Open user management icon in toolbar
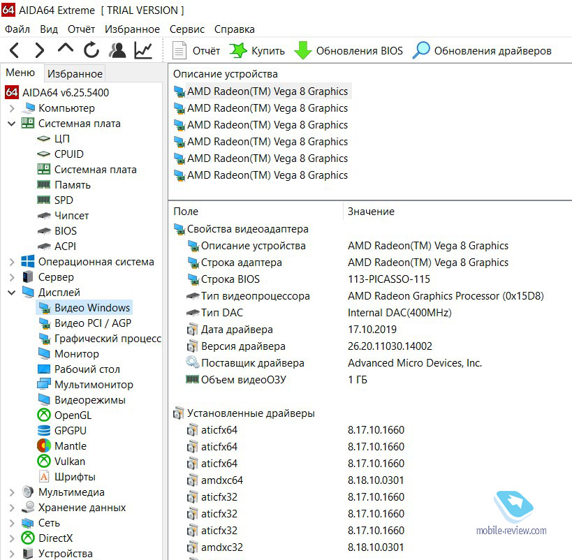Screen dimensions: 572x560 click(117, 50)
